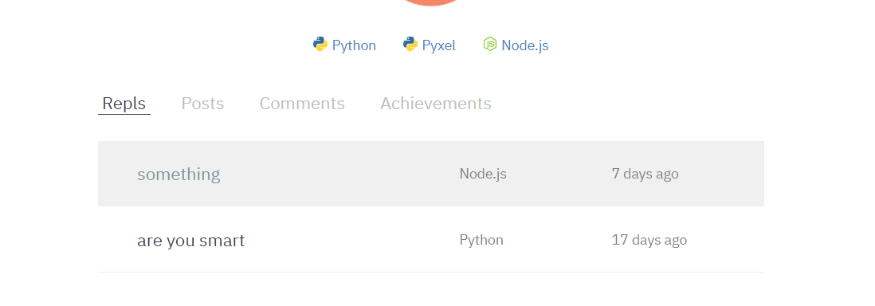Select the highlighted something repl row
This screenshot has width=875, height=306.
click(431, 174)
